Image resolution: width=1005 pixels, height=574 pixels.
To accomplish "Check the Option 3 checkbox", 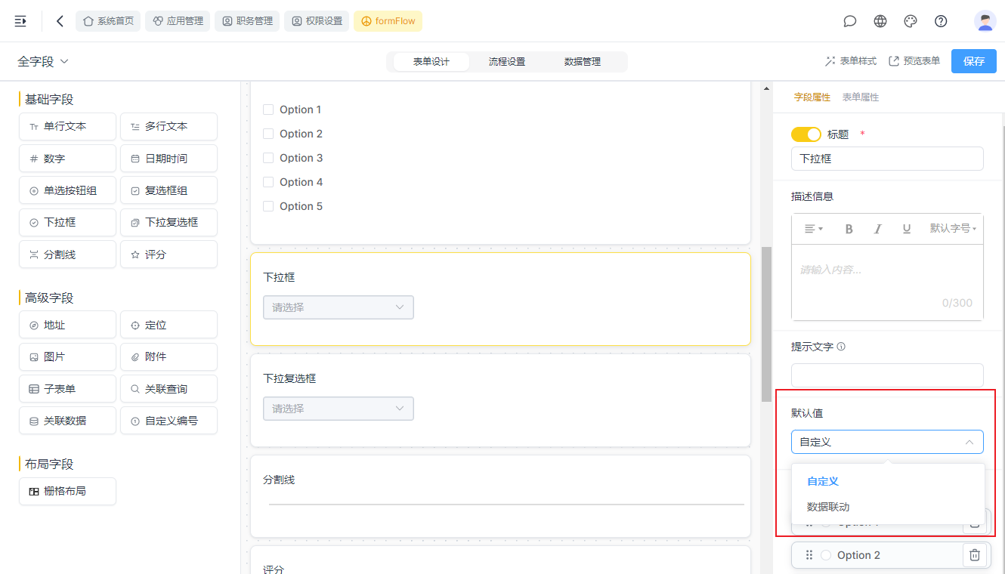I will pos(268,158).
